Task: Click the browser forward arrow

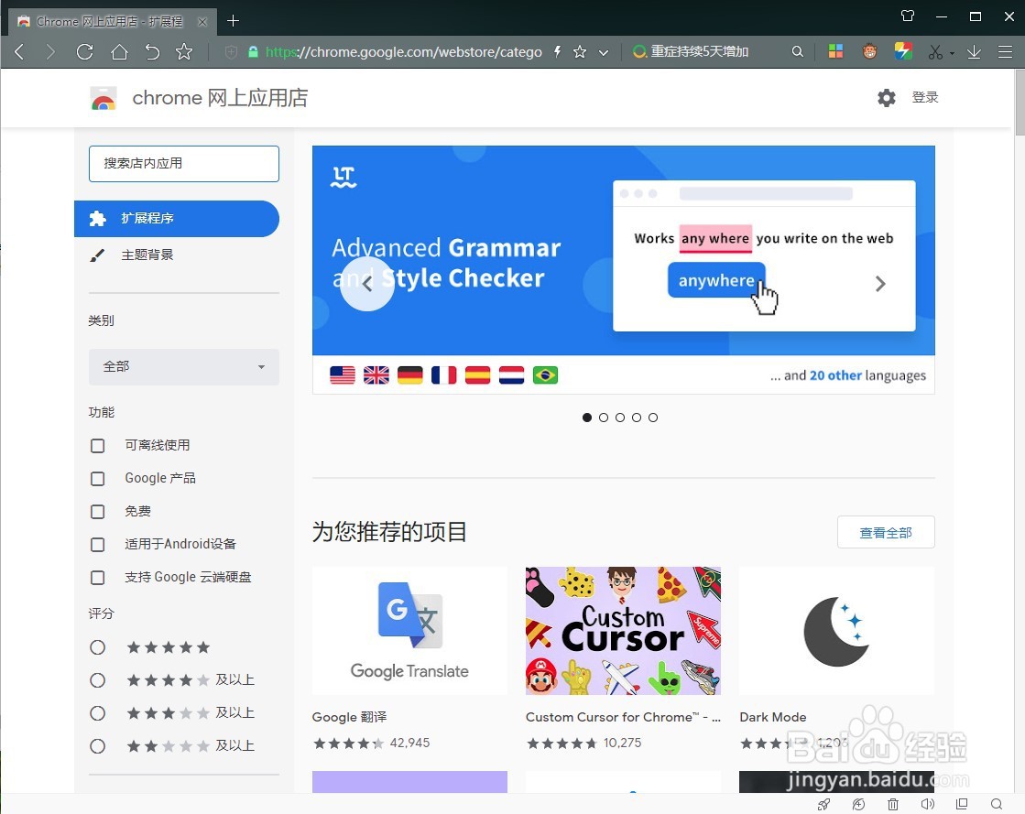Action: tap(51, 51)
